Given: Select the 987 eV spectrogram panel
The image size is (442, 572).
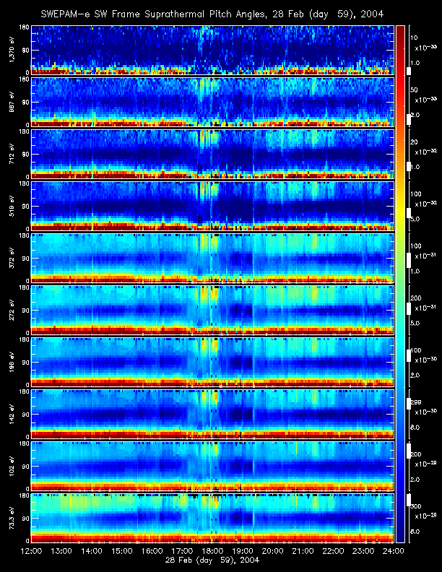Looking at the screenshot, I should (x=212, y=102).
